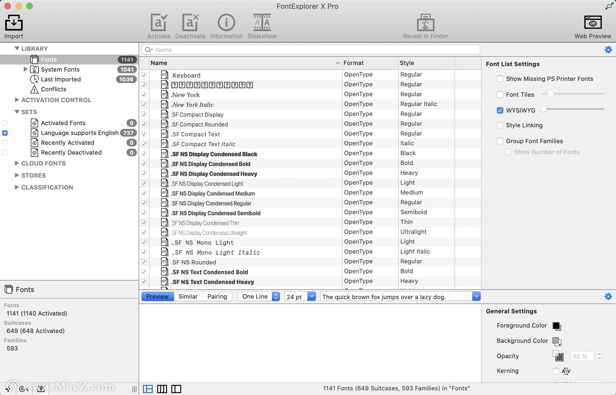Image resolution: width=616 pixels, height=395 pixels.
Task: Enable Show Missing PS Printer Fonts
Action: [500, 79]
